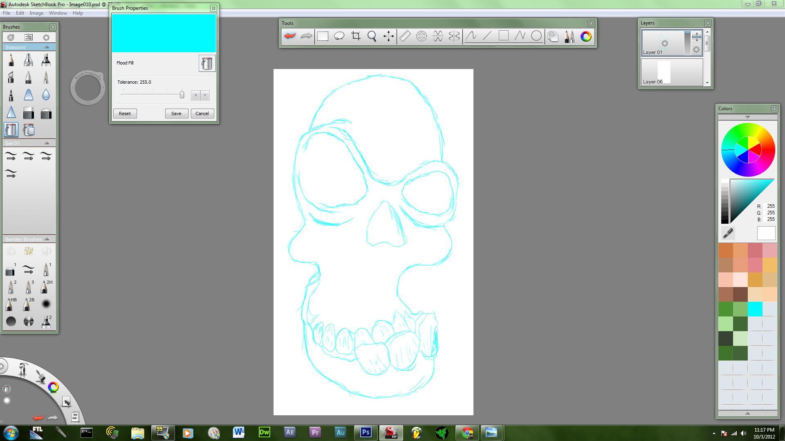Select the Flood Fill bucket brush
This screenshot has width=785, height=441.
(11, 130)
